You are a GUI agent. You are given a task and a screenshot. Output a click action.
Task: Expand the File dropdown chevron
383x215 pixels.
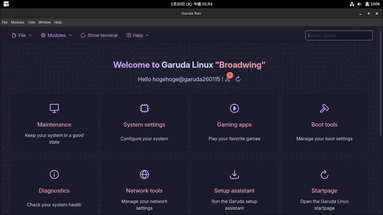click(30, 35)
